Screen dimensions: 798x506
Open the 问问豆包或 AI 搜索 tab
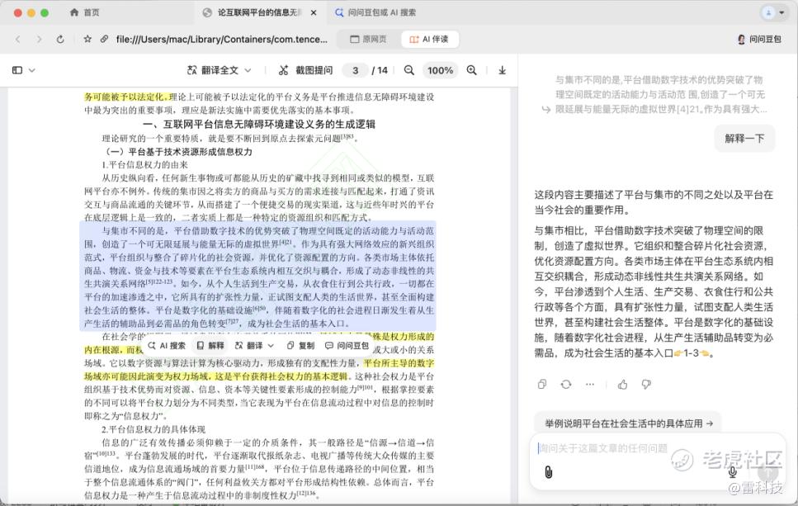375,12
